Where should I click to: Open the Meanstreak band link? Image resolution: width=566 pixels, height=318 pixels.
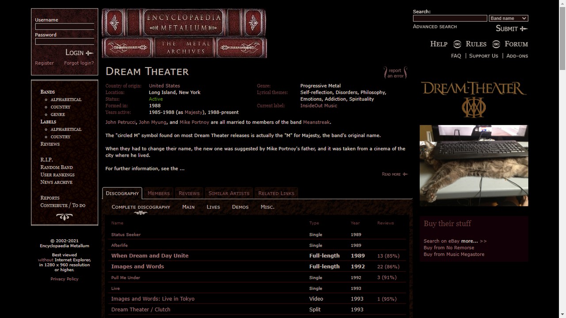[316, 122]
